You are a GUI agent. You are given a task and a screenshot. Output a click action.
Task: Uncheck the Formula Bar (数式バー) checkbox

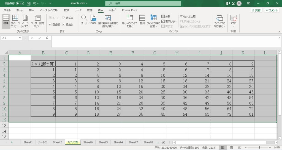pyautogui.click(x=64, y=18)
